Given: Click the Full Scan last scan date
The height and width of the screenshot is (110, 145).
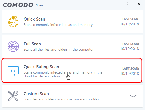Looking at the screenshot, I should click(130, 49).
